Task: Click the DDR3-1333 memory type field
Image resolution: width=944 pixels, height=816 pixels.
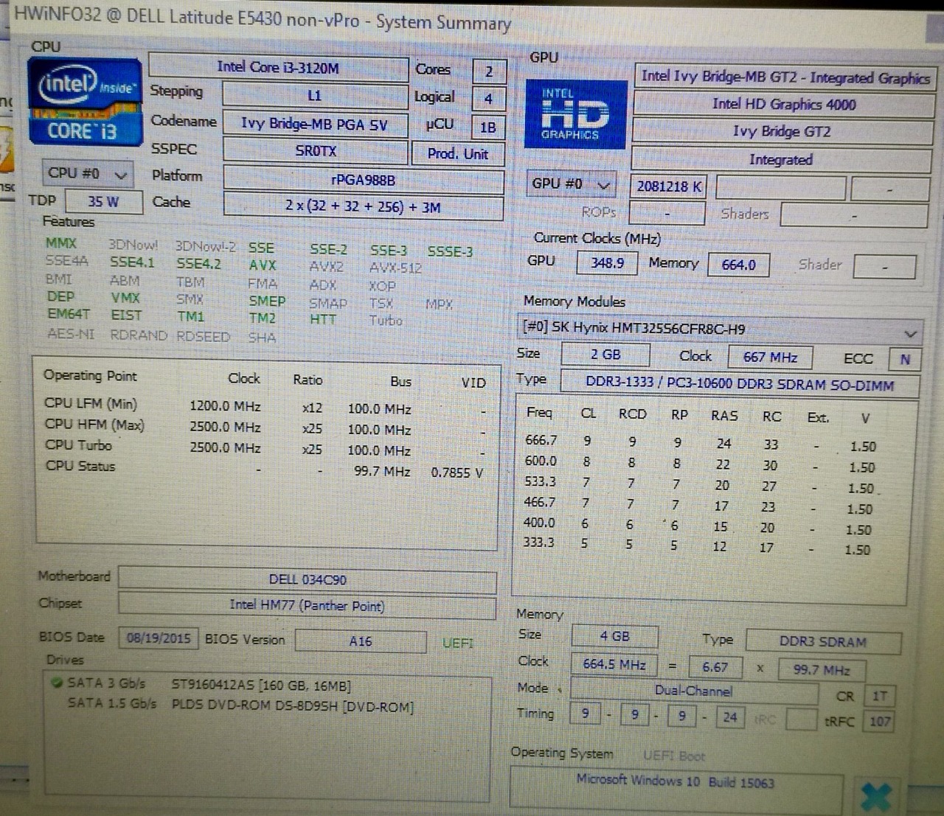Action: point(739,383)
